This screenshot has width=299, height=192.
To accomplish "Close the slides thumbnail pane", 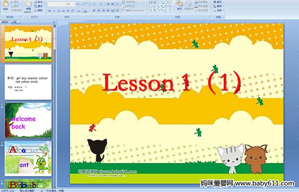I will coord(54,22).
